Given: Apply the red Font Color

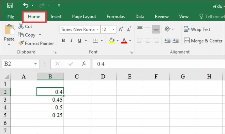Looking at the screenshot, I should point(124,41).
